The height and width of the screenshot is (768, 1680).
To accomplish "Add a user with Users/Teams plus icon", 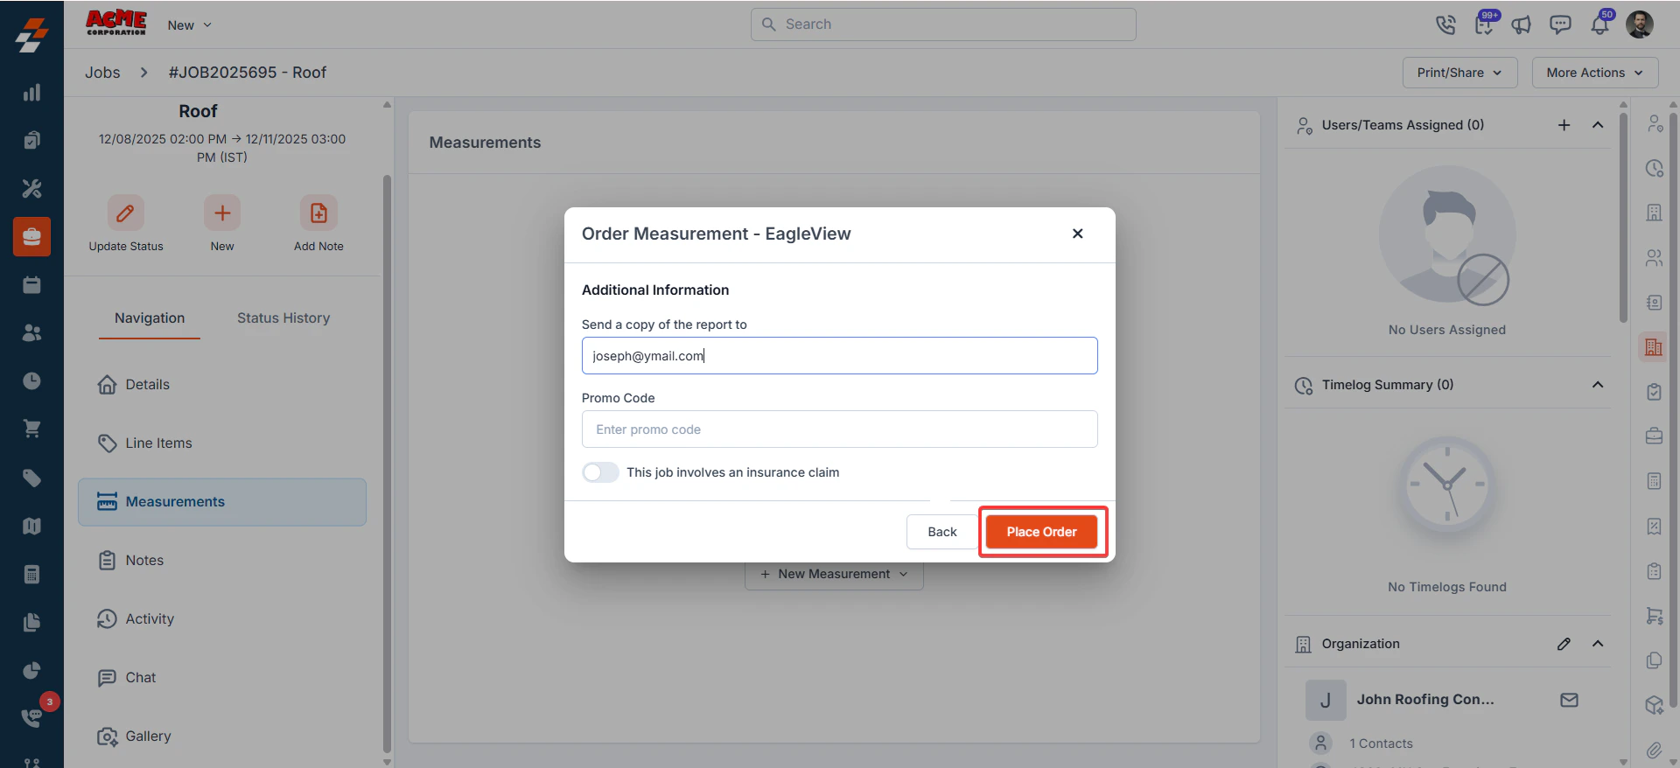I will 1564,125.
